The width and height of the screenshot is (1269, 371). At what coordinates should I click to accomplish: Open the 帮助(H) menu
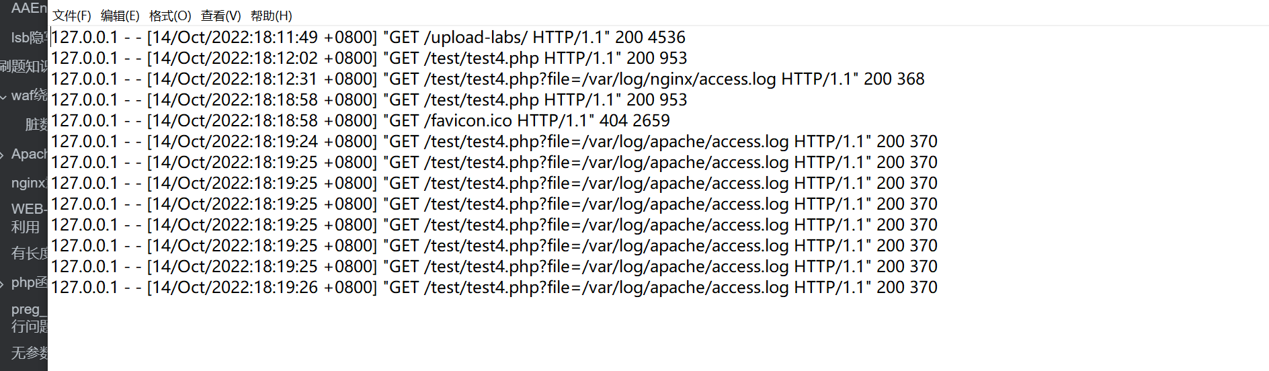pyautogui.click(x=271, y=15)
